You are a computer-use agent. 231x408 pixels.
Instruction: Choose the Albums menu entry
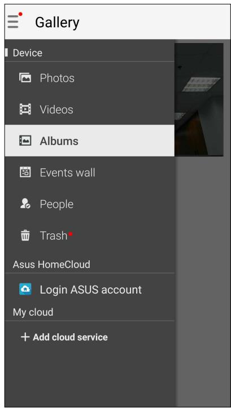[x=89, y=141]
